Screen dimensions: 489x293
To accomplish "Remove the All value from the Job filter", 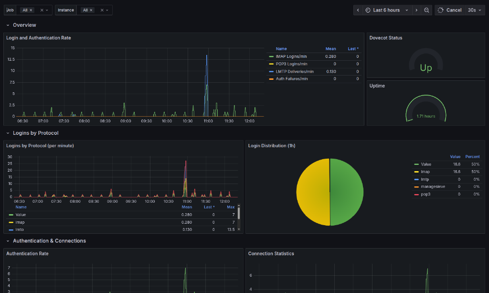I will pyautogui.click(x=31, y=10).
